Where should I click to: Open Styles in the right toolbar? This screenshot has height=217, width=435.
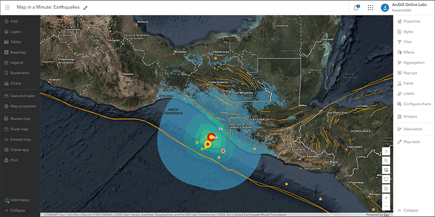point(405,32)
